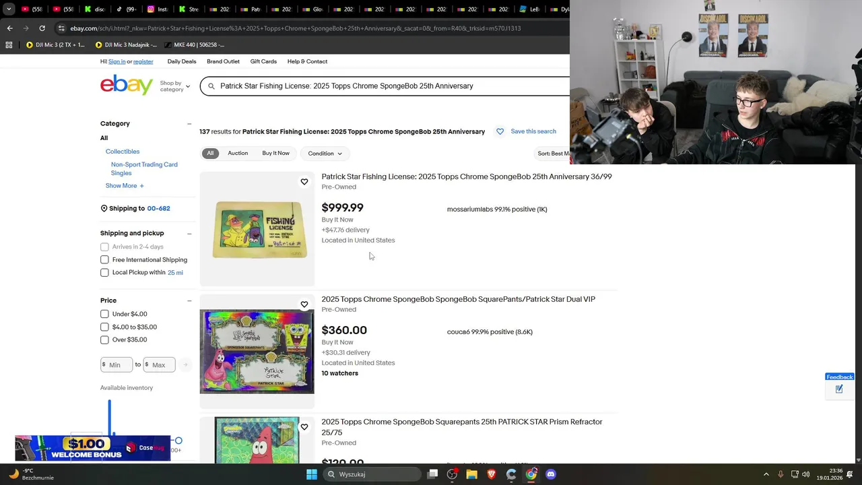Filter results by Auction

[238, 154]
